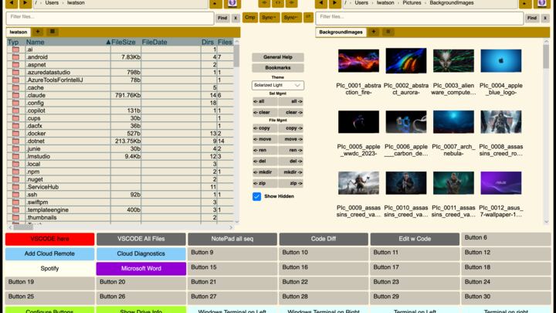Launch the Spotify button
The image size is (556, 313).
[x=49, y=269]
